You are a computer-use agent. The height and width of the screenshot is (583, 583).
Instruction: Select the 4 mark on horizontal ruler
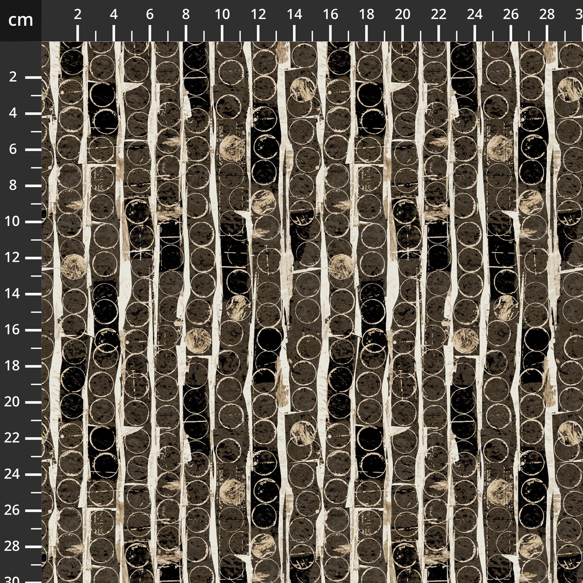click(114, 15)
